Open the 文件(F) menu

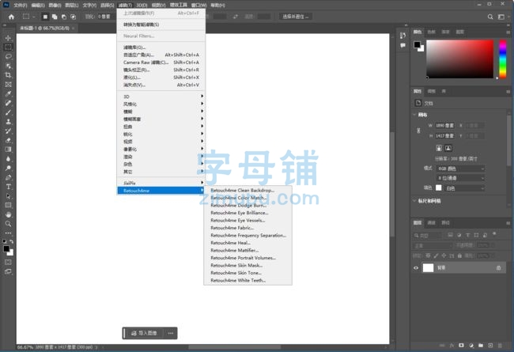(21, 6)
